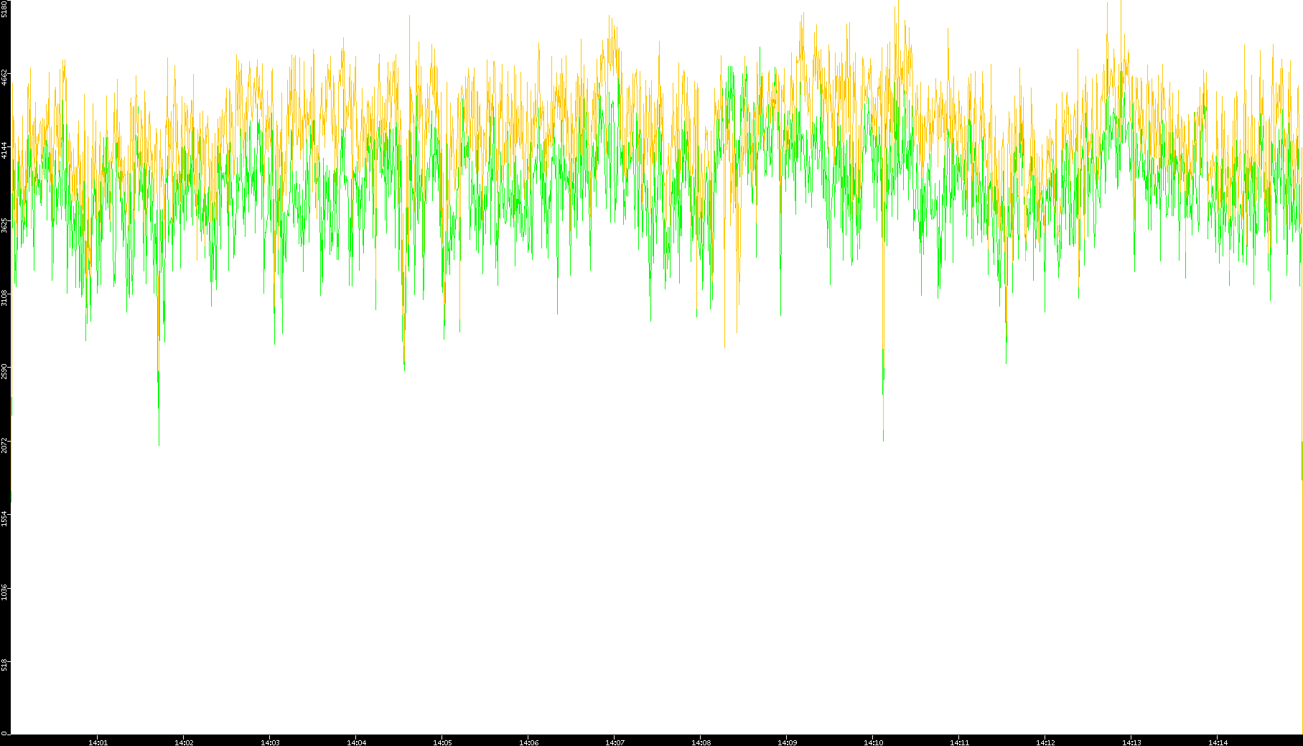Click the 14:02 time axis label
Image resolution: width=1303 pixels, height=746 pixels.
click(184, 742)
